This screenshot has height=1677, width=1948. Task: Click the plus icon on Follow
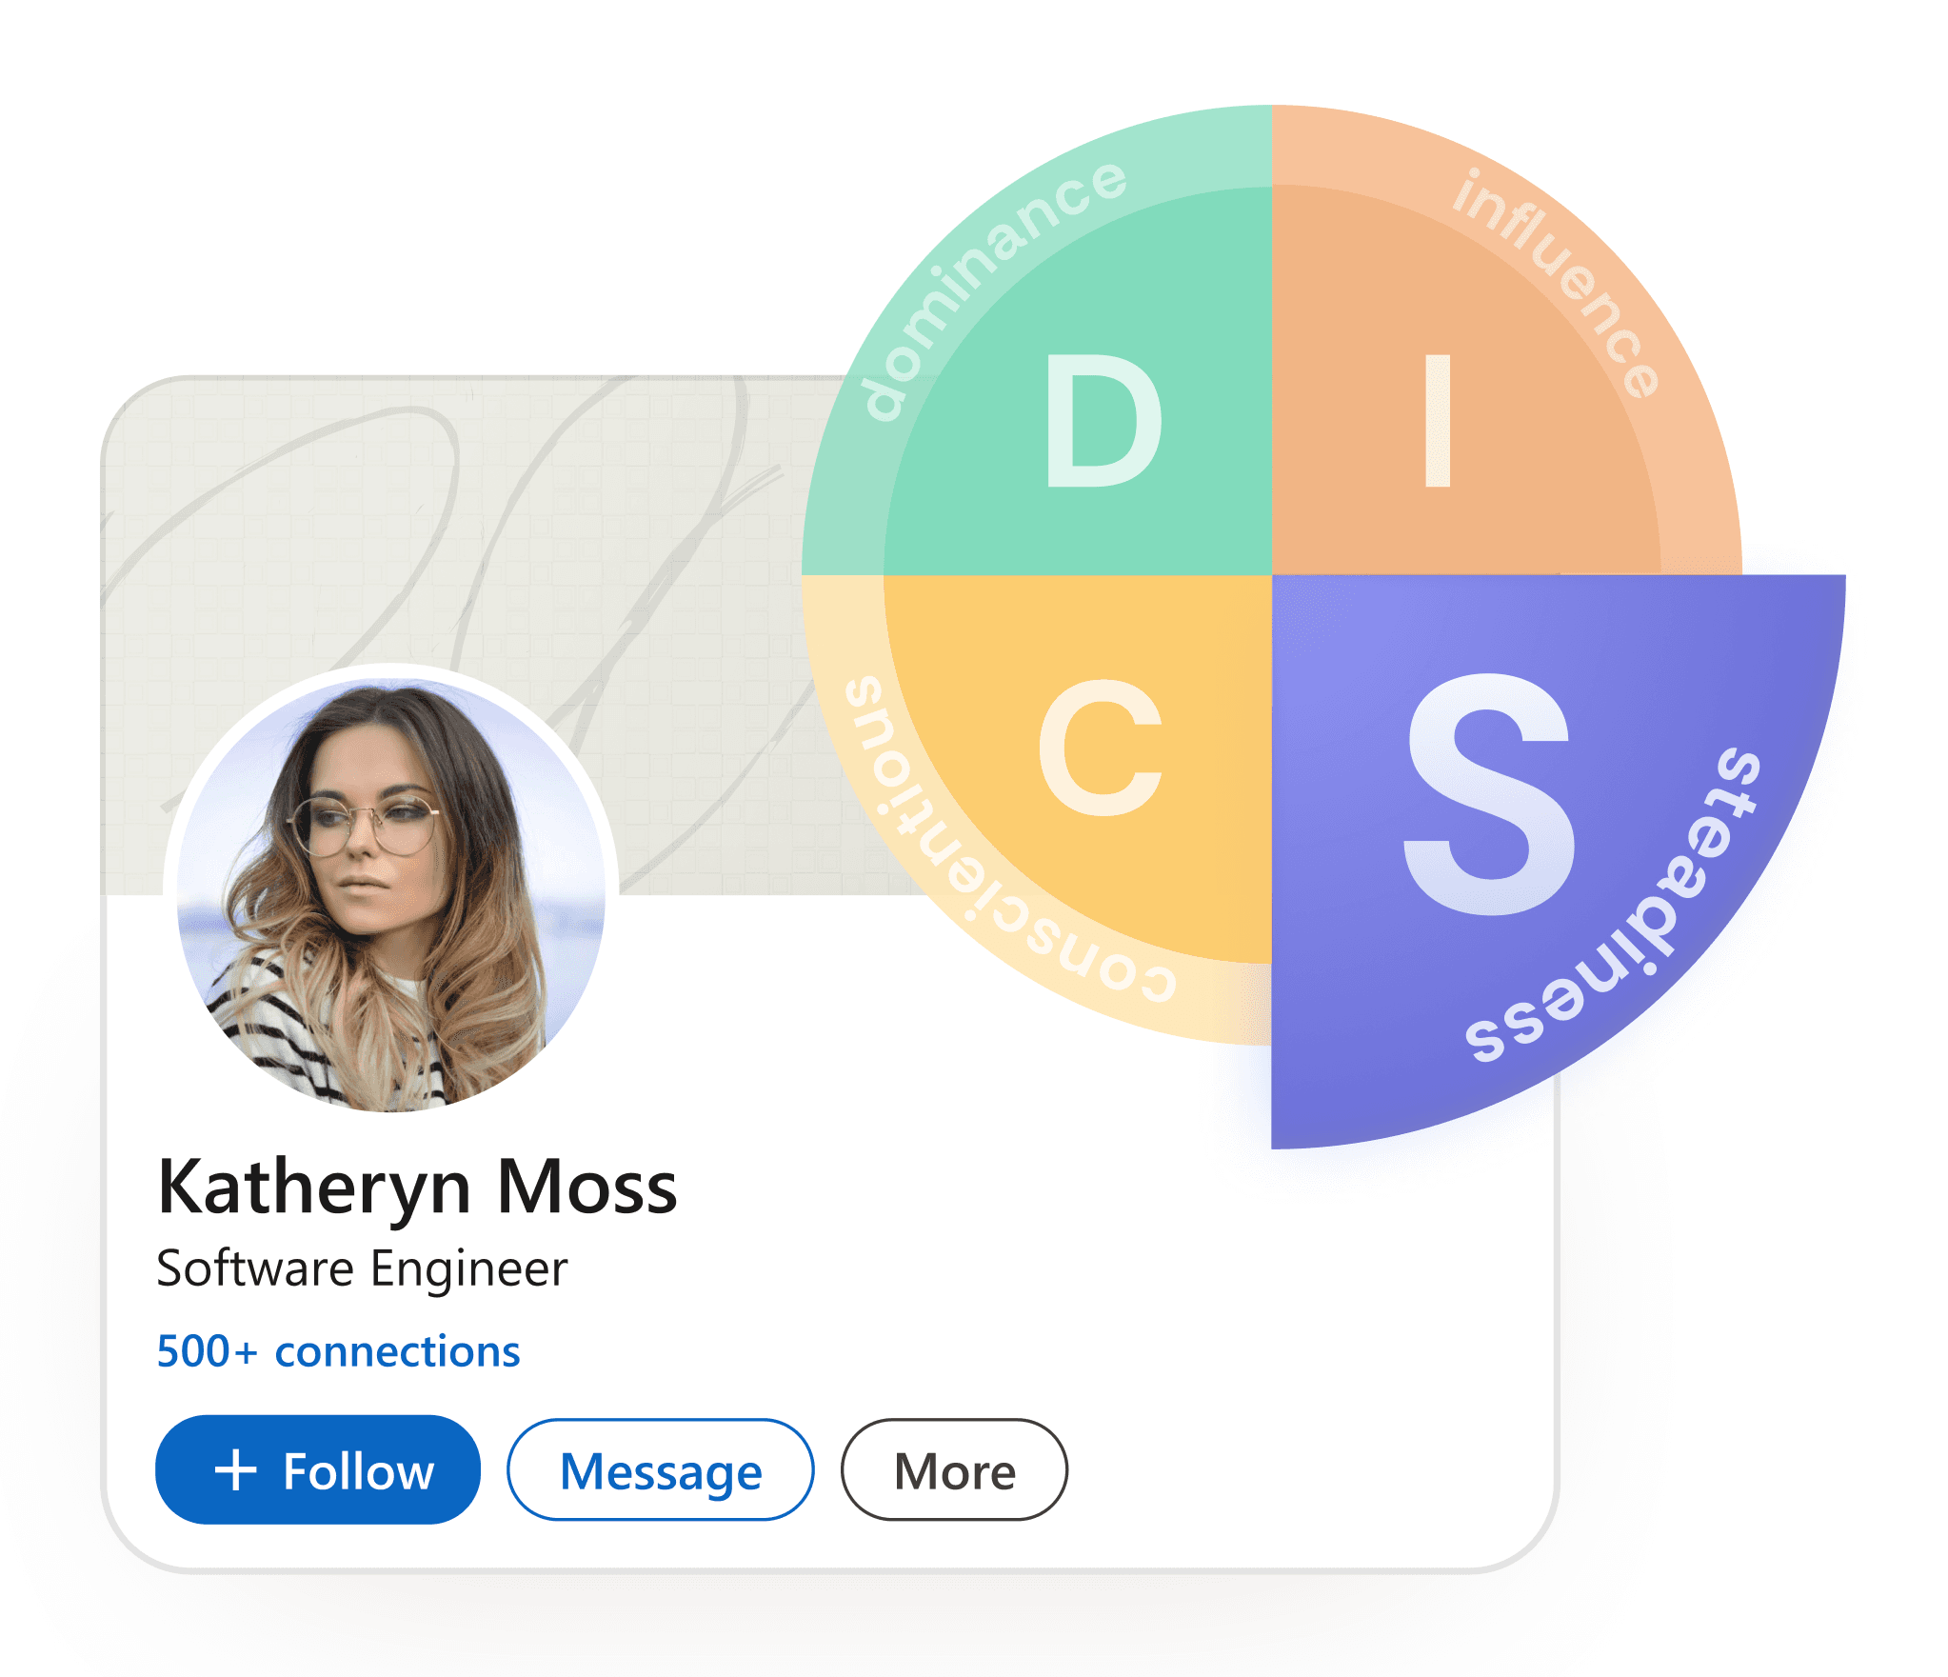tap(235, 1469)
